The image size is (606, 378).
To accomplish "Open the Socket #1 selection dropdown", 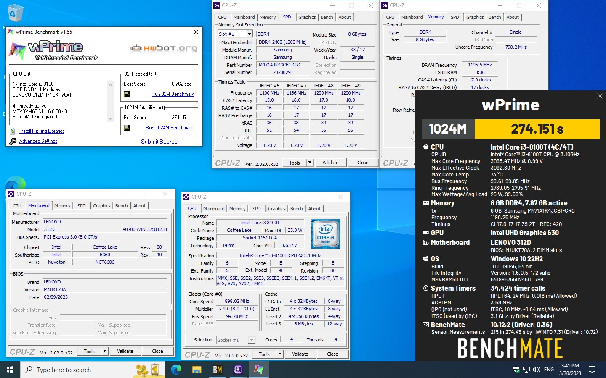I will pos(252,340).
